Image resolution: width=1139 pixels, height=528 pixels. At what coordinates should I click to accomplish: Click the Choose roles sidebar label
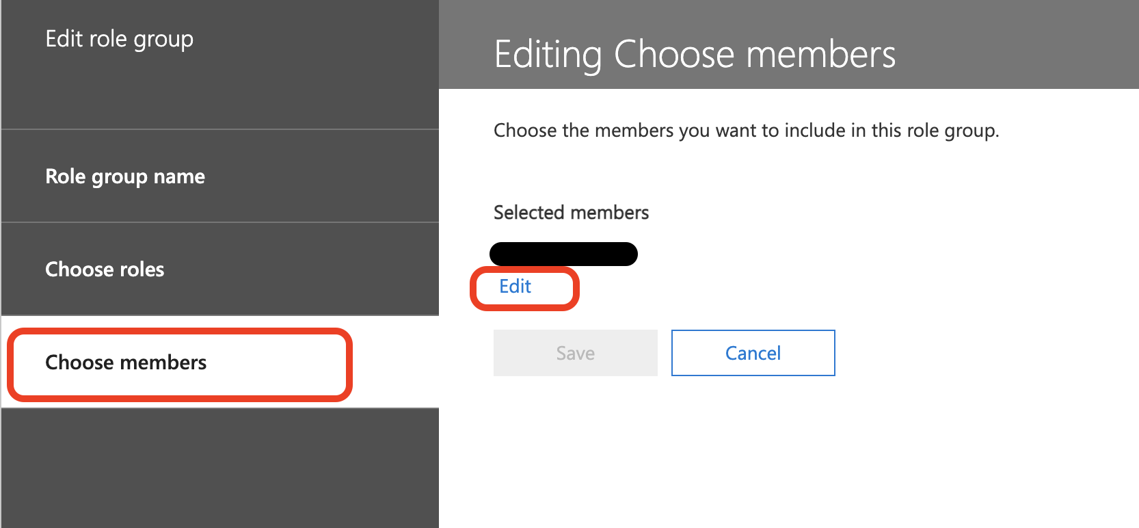click(105, 269)
